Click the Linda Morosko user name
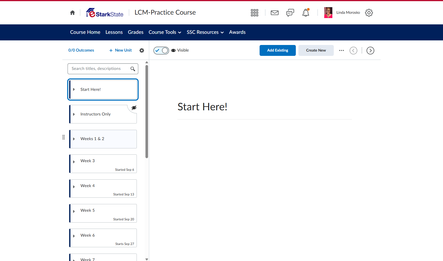 [x=348, y=13]
